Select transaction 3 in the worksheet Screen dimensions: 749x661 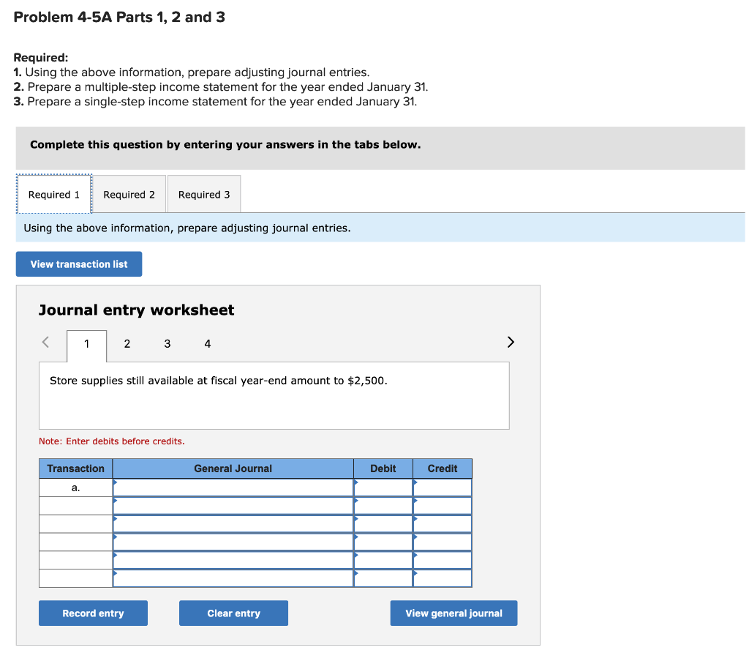[x=167, y=343]
